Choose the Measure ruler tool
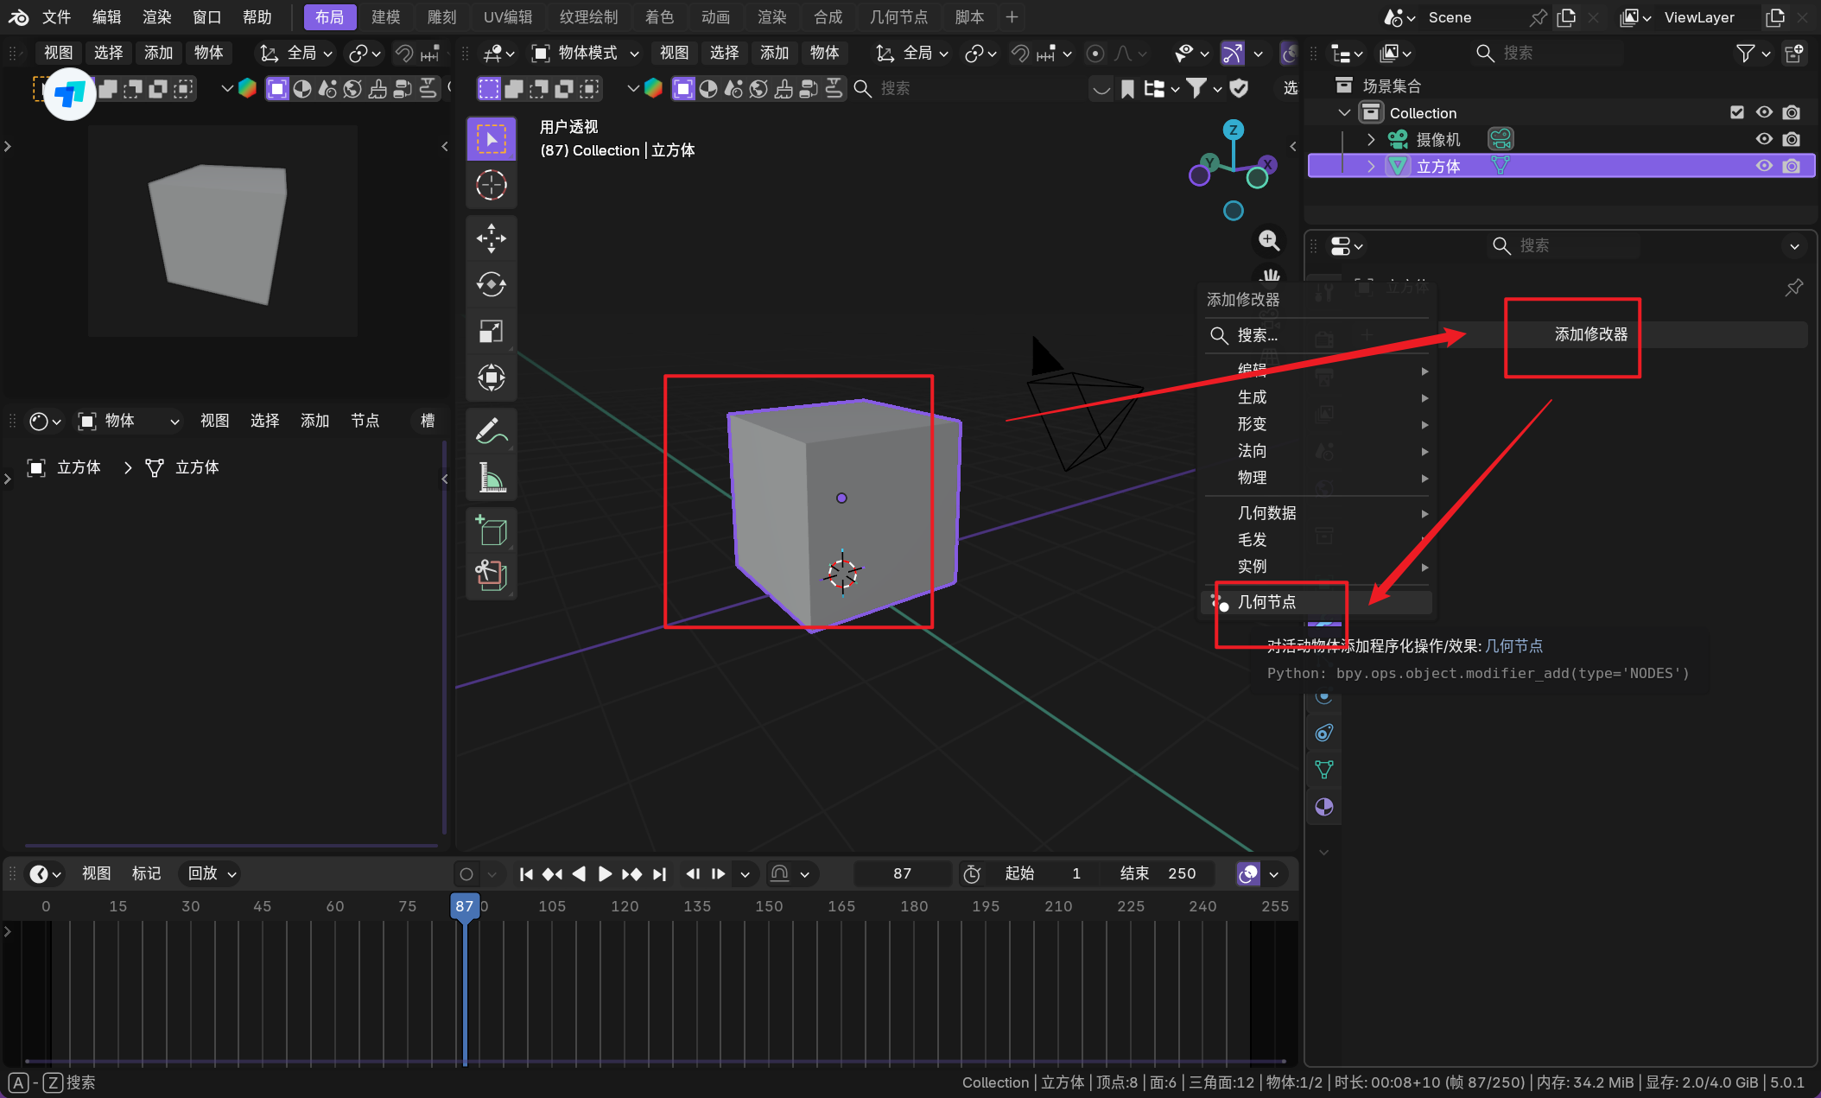Image resolution: width=1821 pixels, height=1098 pixels. click(491, 477)
